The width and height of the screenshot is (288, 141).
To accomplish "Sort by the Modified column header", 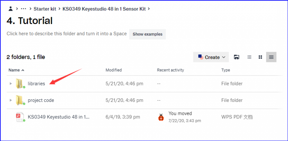I will pyautogui.click(x=113, y=70).
